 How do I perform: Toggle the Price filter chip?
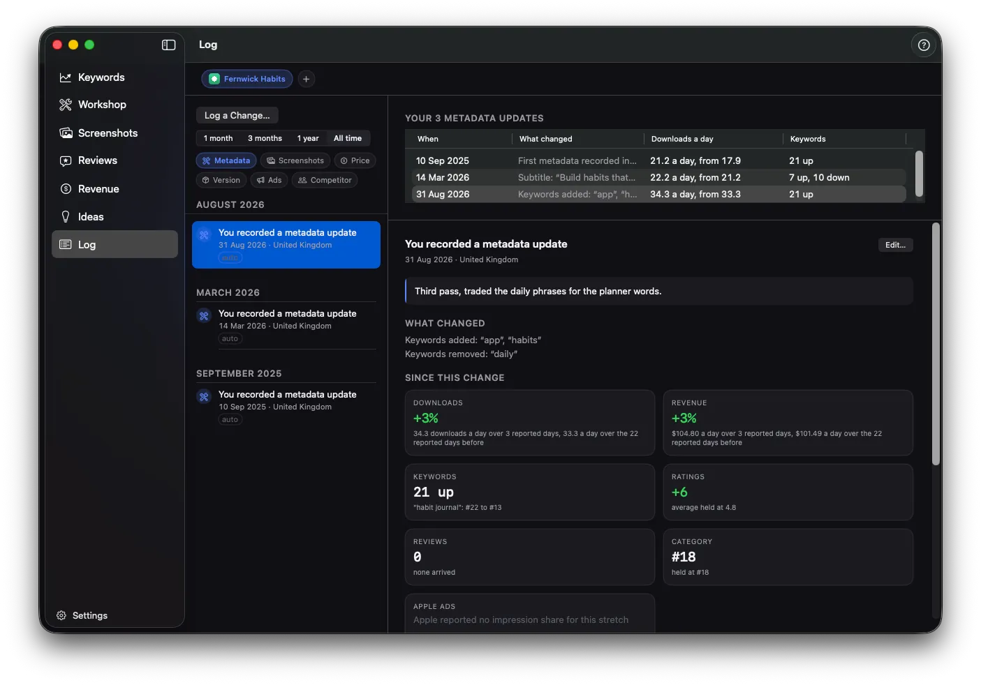(x=355, y=160)
